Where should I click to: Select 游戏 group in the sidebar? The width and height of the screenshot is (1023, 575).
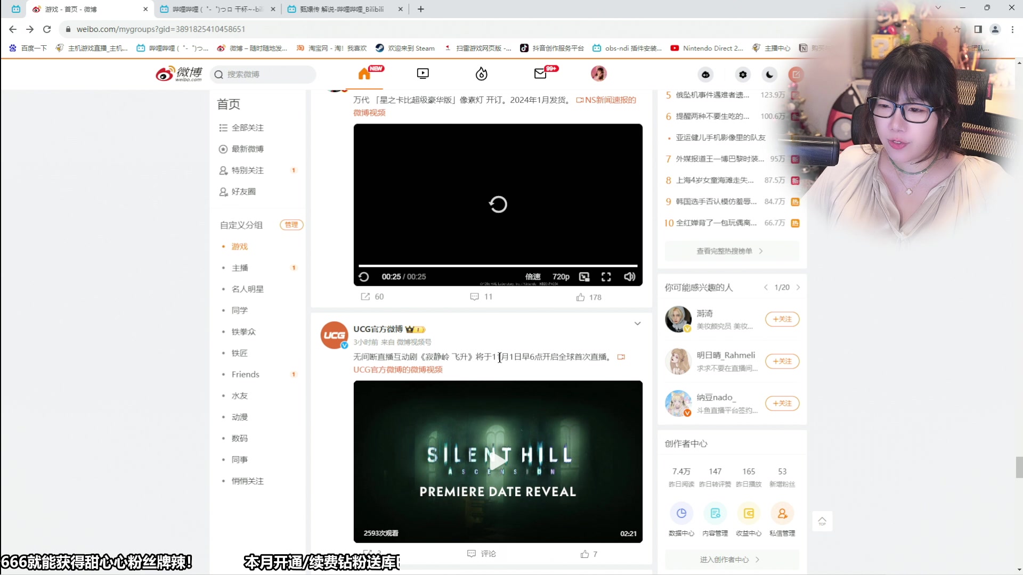[239, 246]
